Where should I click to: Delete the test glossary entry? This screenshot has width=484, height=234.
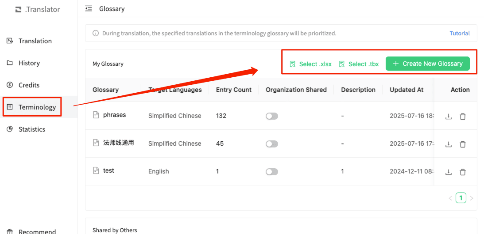pos(463,172)
